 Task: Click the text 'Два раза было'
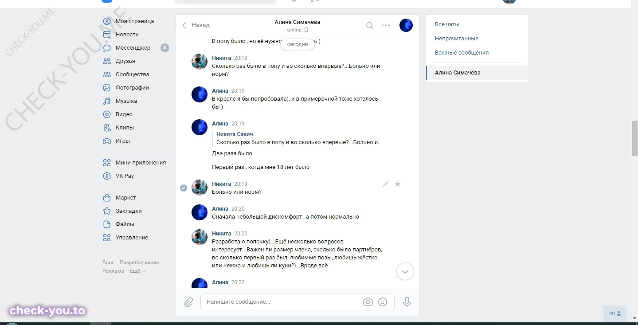tap(232, 153)
